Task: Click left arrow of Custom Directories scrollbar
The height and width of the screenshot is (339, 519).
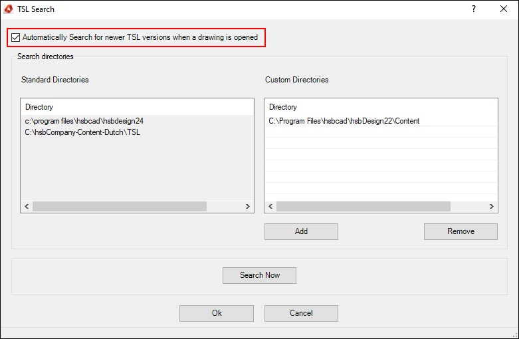Action: pos(270,206)
